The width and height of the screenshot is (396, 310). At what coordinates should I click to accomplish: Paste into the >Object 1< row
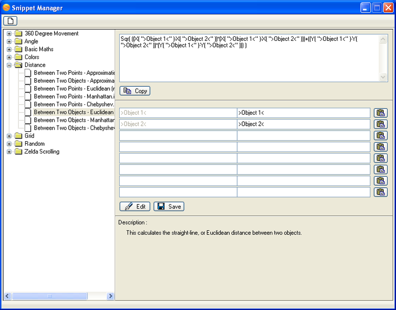pos(381,113)
